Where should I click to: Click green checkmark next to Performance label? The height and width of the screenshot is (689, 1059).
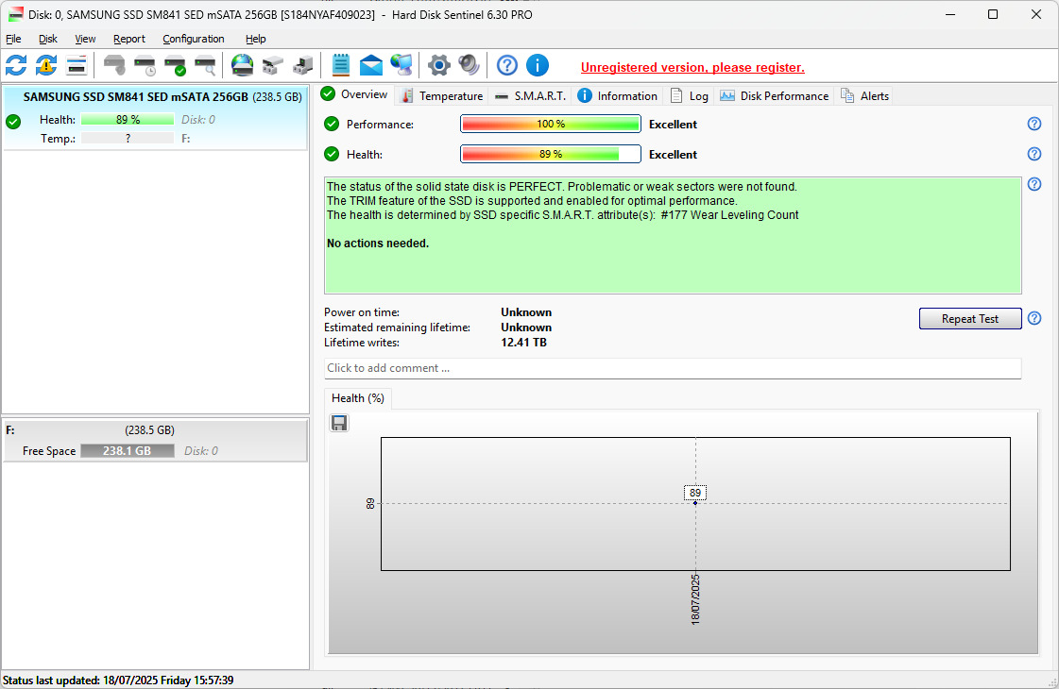332,124
